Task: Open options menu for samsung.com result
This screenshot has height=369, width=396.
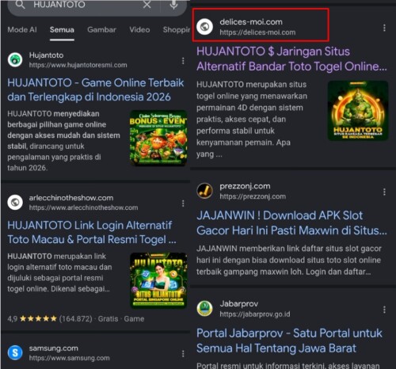Action: 183,354
